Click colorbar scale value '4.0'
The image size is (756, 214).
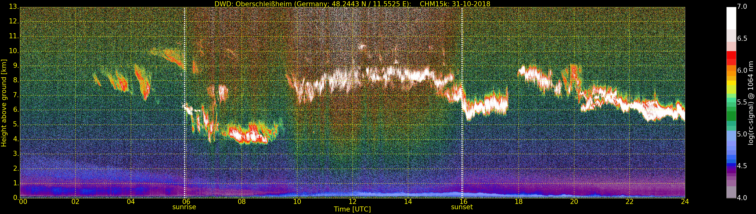[x=742, y=198]
